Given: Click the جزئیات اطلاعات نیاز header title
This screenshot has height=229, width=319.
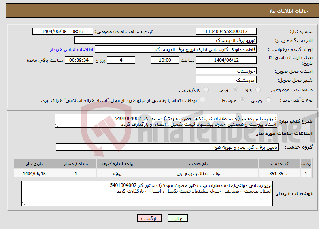Looking at the screenshot, I should click(289, 11).
